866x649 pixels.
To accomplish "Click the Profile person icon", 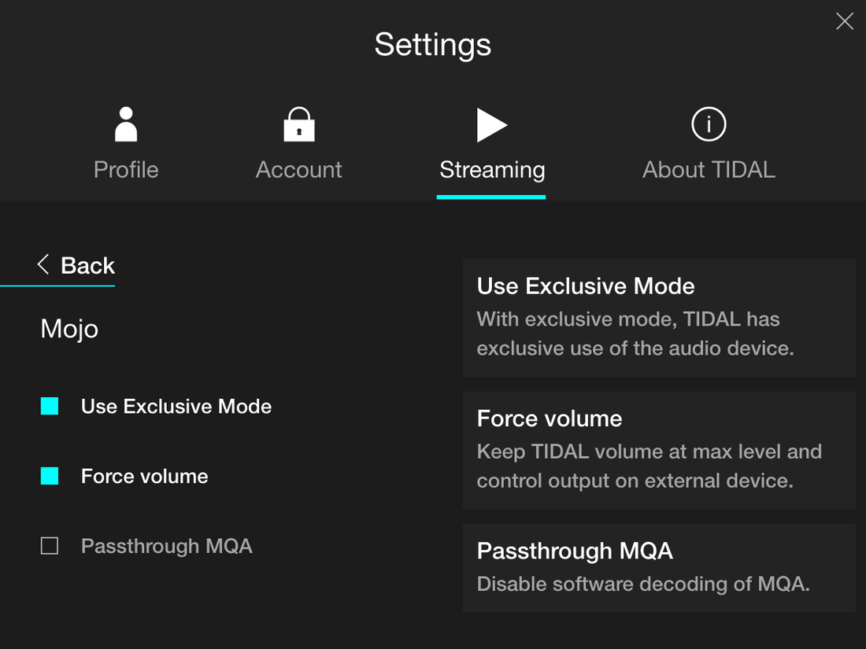I will [x=126, y=124].
